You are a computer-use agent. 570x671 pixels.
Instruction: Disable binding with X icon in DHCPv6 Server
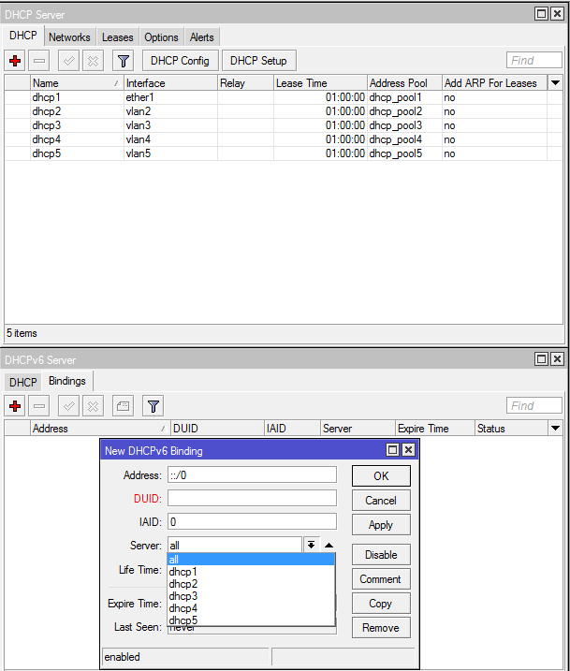coord(93,405)
